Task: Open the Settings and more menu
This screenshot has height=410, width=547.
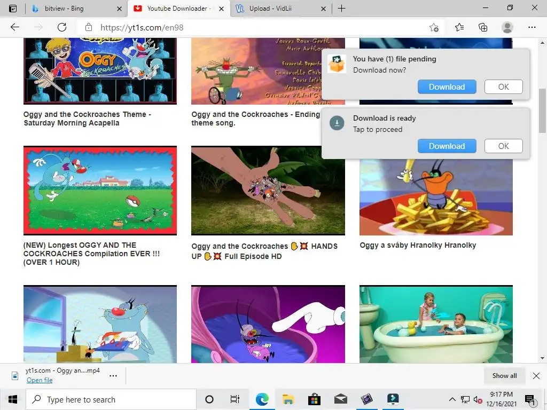Action: [532, 27]
